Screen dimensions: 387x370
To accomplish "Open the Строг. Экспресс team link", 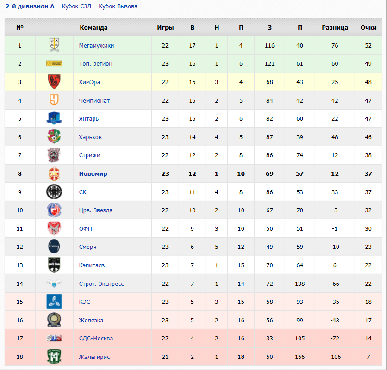I will 101,284.
